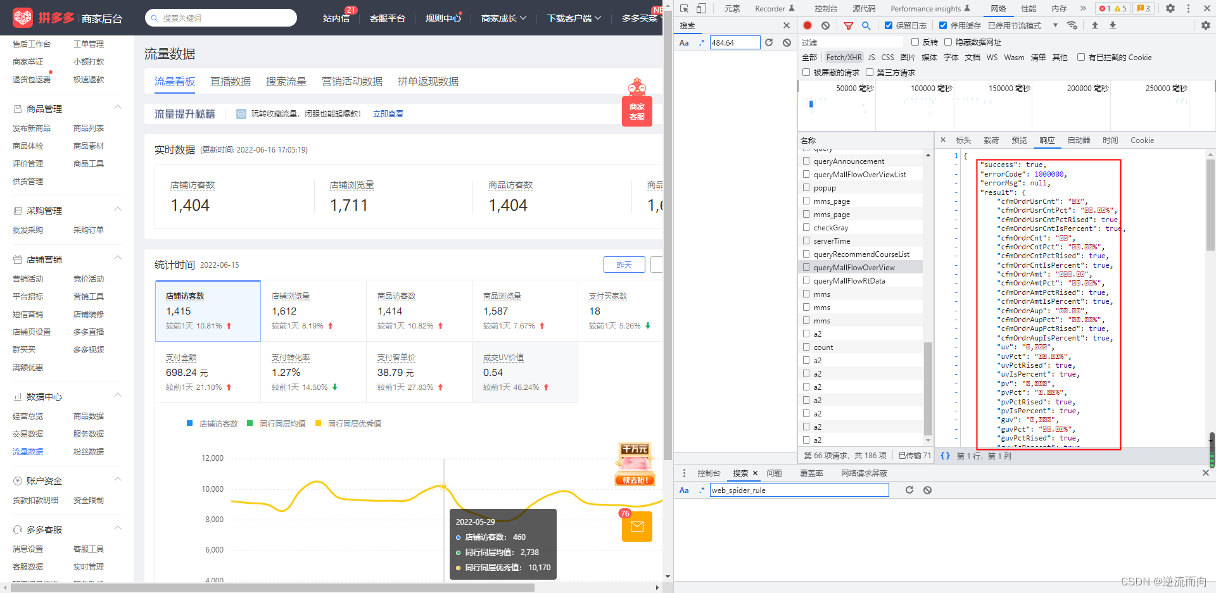
Task: Collapse the 账户资金 sidebar section
Action: pos(118,479)
